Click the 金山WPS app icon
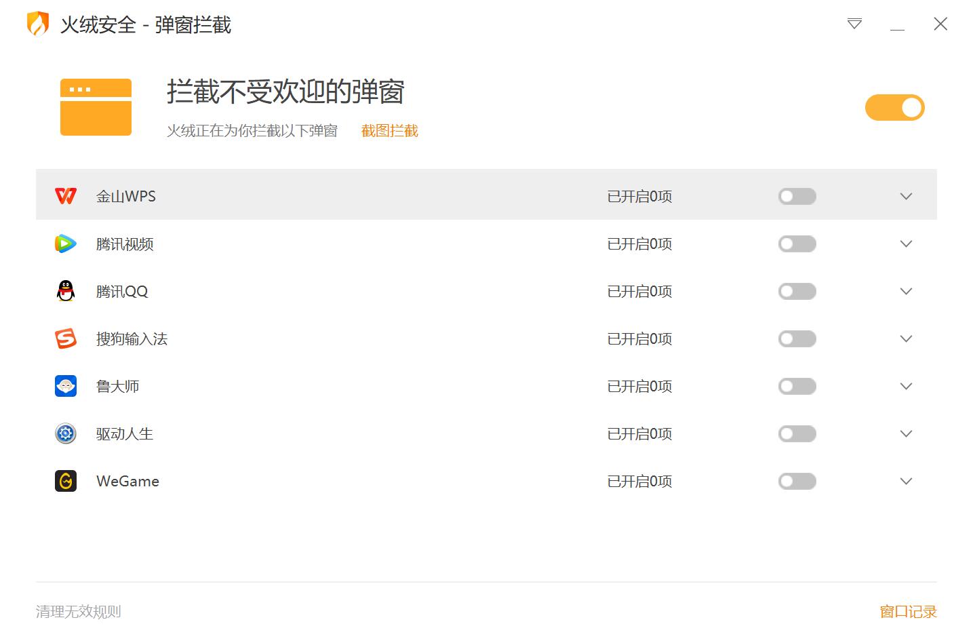 pyautogui.click(x=66, y=196)
